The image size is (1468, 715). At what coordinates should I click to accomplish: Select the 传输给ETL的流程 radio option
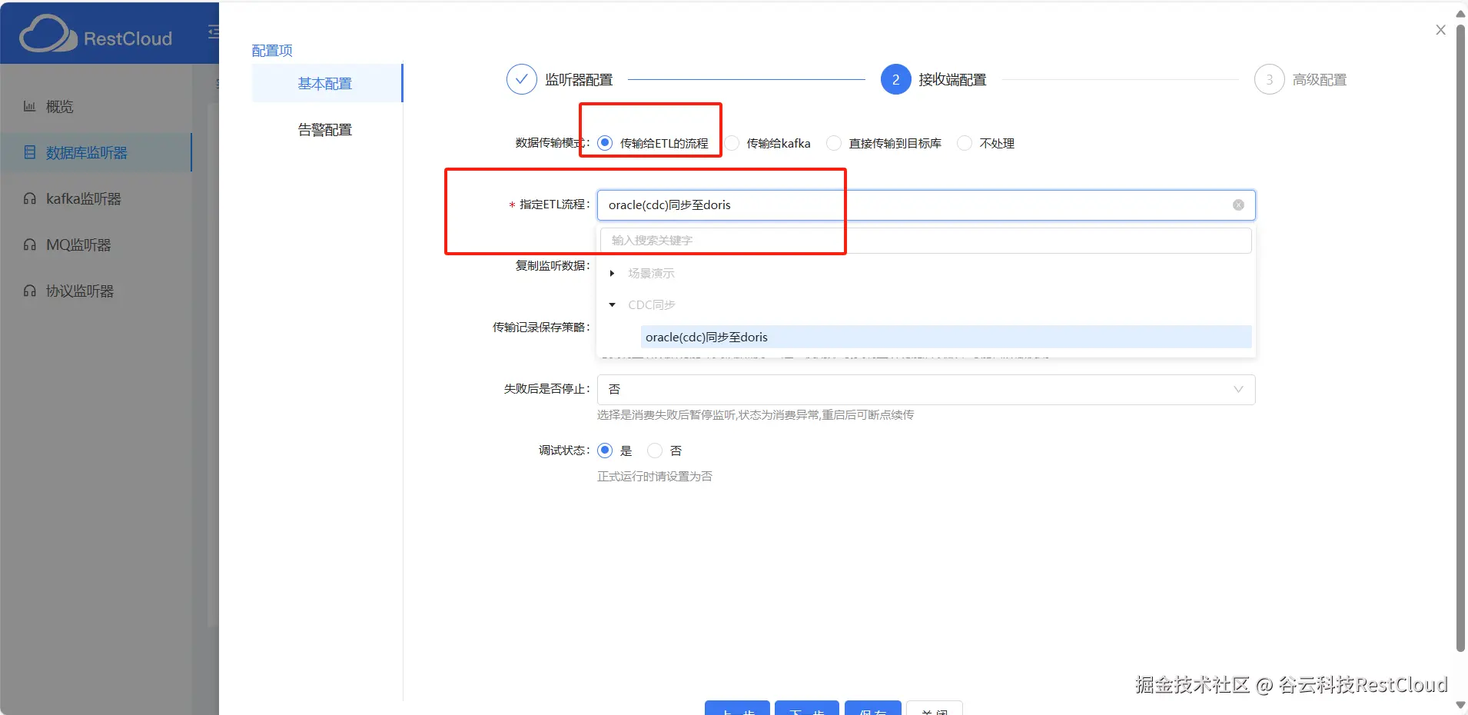coord(605,143)
